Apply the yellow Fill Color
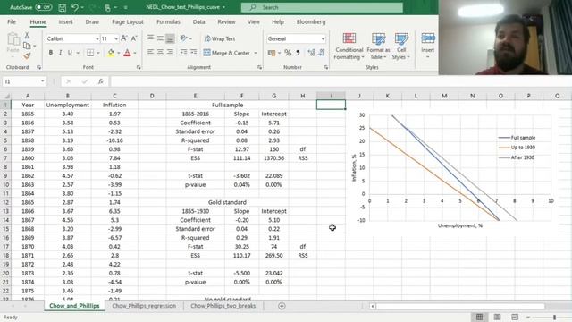The image size is (572, 322). click(111, 53)
